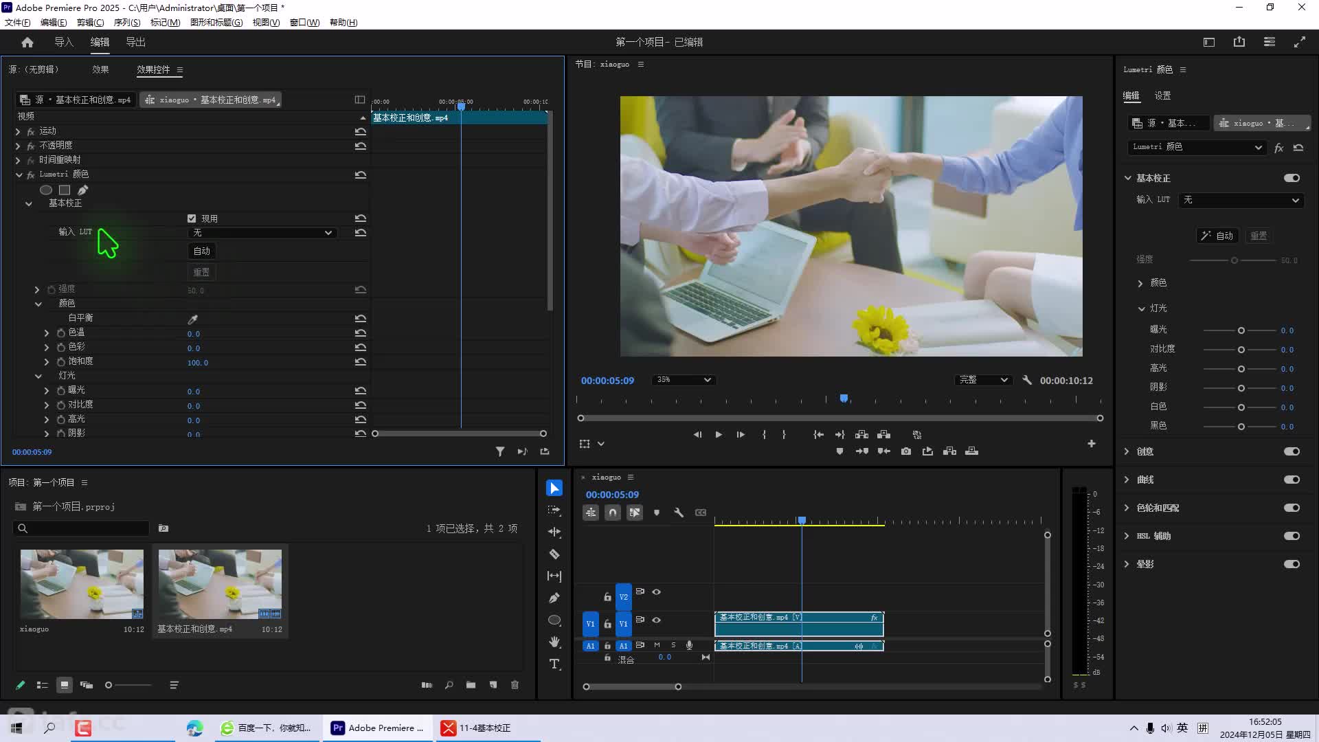Hide V2 track output eye
Screen dimensions: 1319x742
coord(657,592)
